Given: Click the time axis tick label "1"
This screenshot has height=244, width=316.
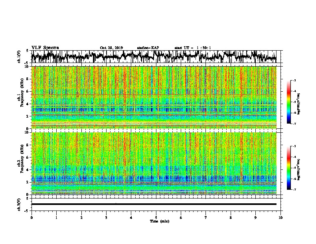Looking at the screenshot, I should click(56, 218).
